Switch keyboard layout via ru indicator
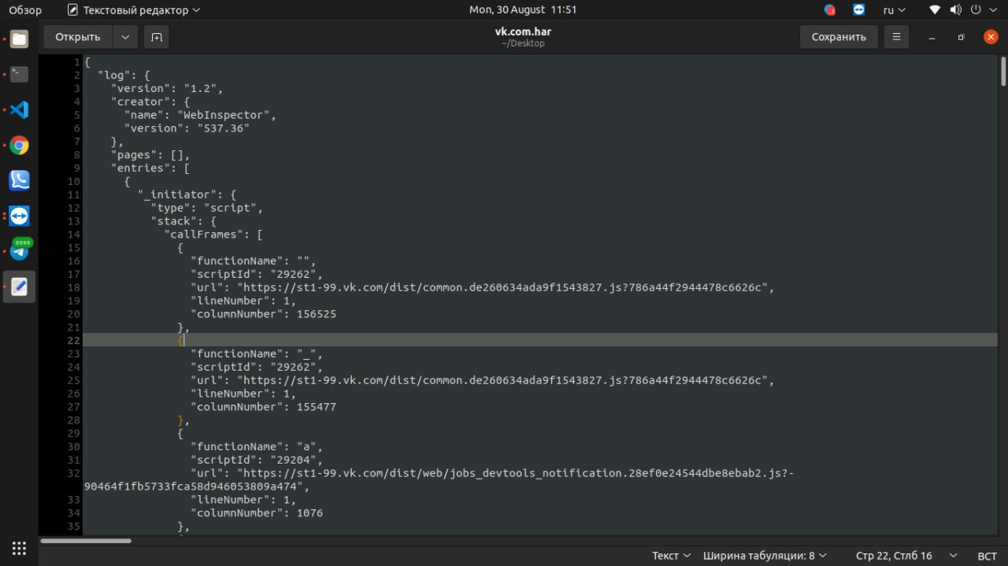Viewport: 1008px width, 566px height. click(x=894, y=10)
